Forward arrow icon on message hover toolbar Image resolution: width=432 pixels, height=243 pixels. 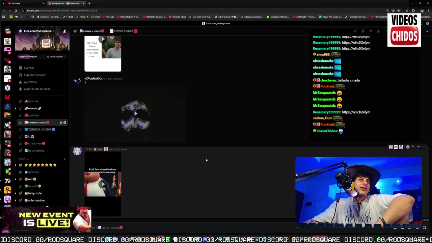point(418,147)
